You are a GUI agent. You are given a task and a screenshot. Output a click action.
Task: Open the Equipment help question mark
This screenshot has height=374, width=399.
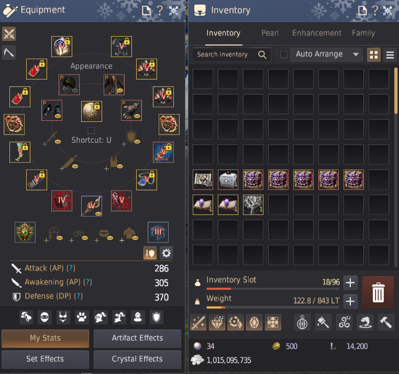[x=160, y=10]
